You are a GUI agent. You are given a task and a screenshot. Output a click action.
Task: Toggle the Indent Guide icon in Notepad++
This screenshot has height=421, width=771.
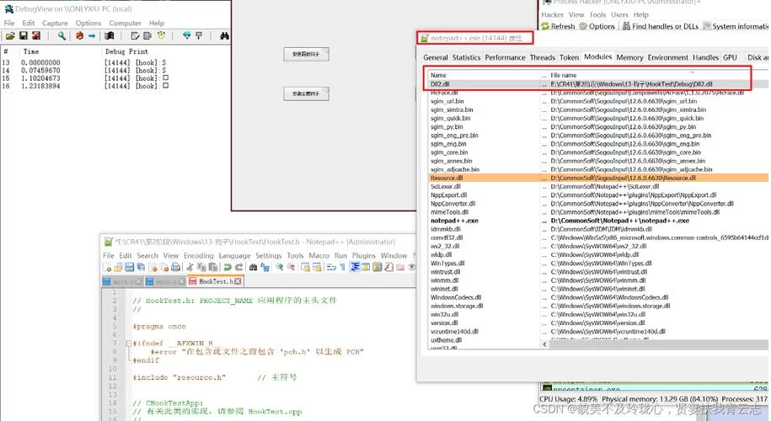click(x=355, y=267)
